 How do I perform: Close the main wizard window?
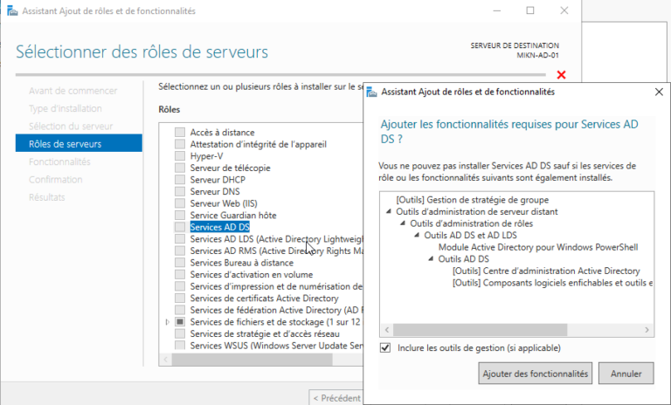(564, 10)
